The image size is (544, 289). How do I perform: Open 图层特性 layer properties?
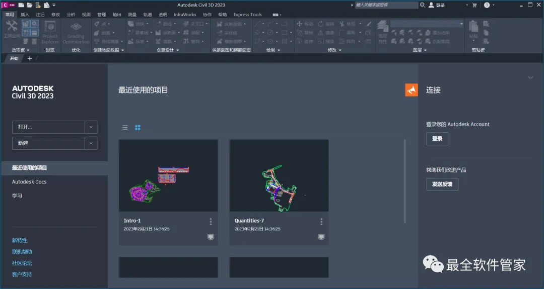(382, 32)
